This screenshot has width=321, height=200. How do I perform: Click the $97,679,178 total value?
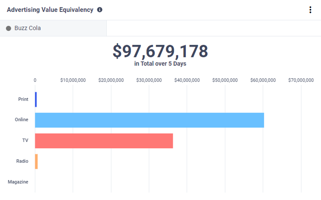160,51
